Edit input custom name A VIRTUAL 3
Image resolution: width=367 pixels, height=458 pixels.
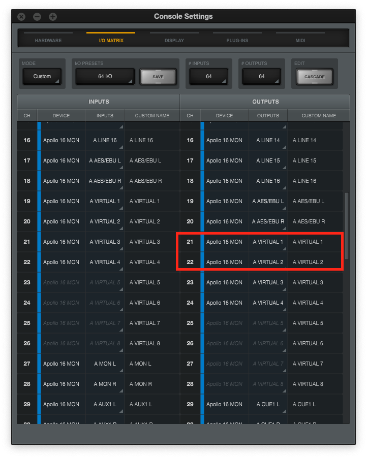coord(152,242)
